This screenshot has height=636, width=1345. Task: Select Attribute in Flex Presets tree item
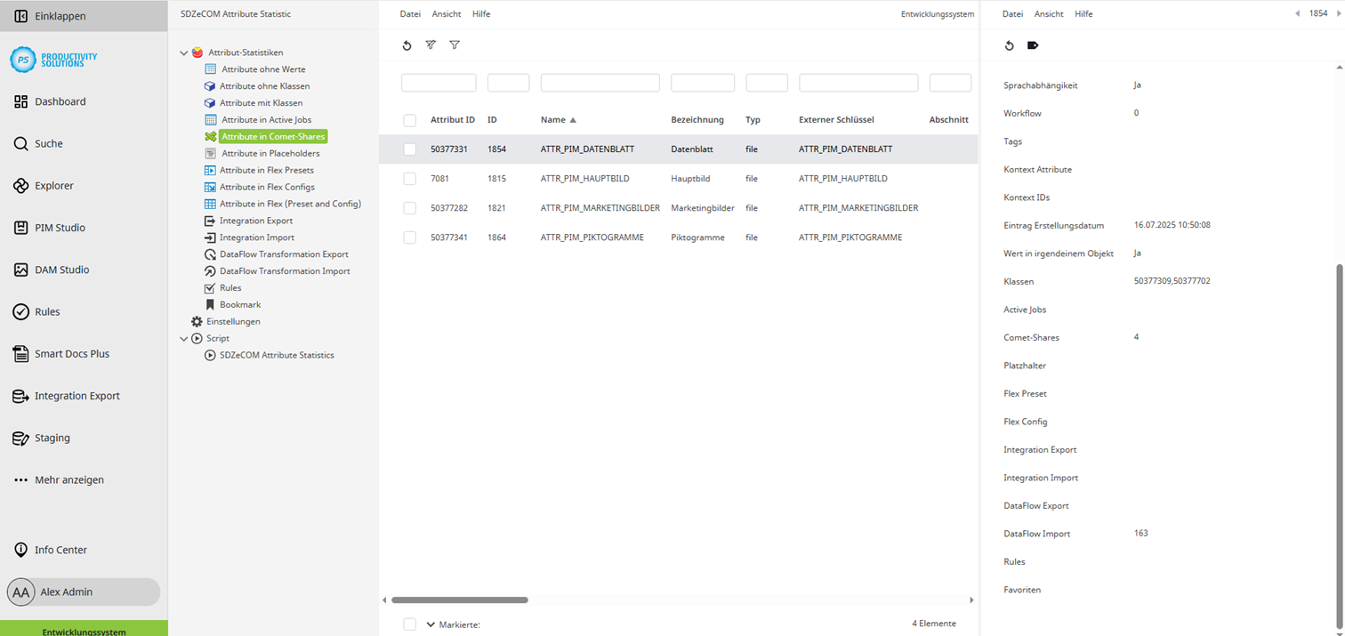[266, 170]
